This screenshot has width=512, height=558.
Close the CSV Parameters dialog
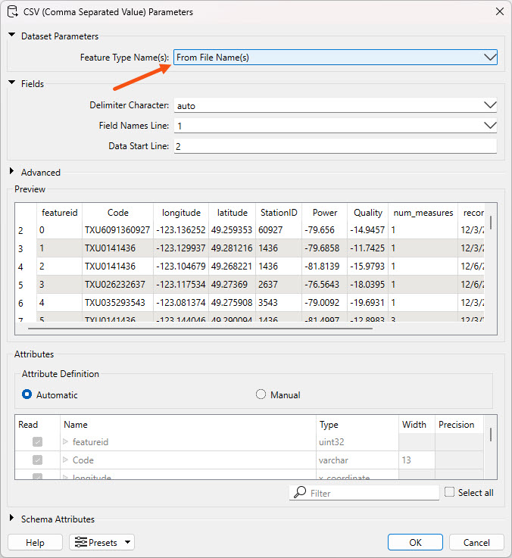click(x=500, y=12)
